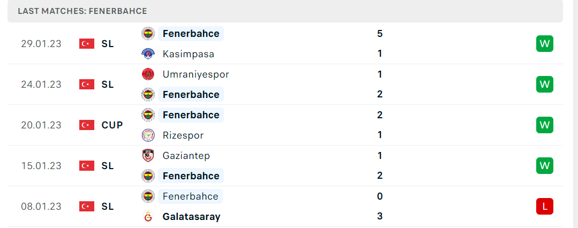
Task: Click the green W badge for Kasimpasa match
Action: (x=544, y=44)
